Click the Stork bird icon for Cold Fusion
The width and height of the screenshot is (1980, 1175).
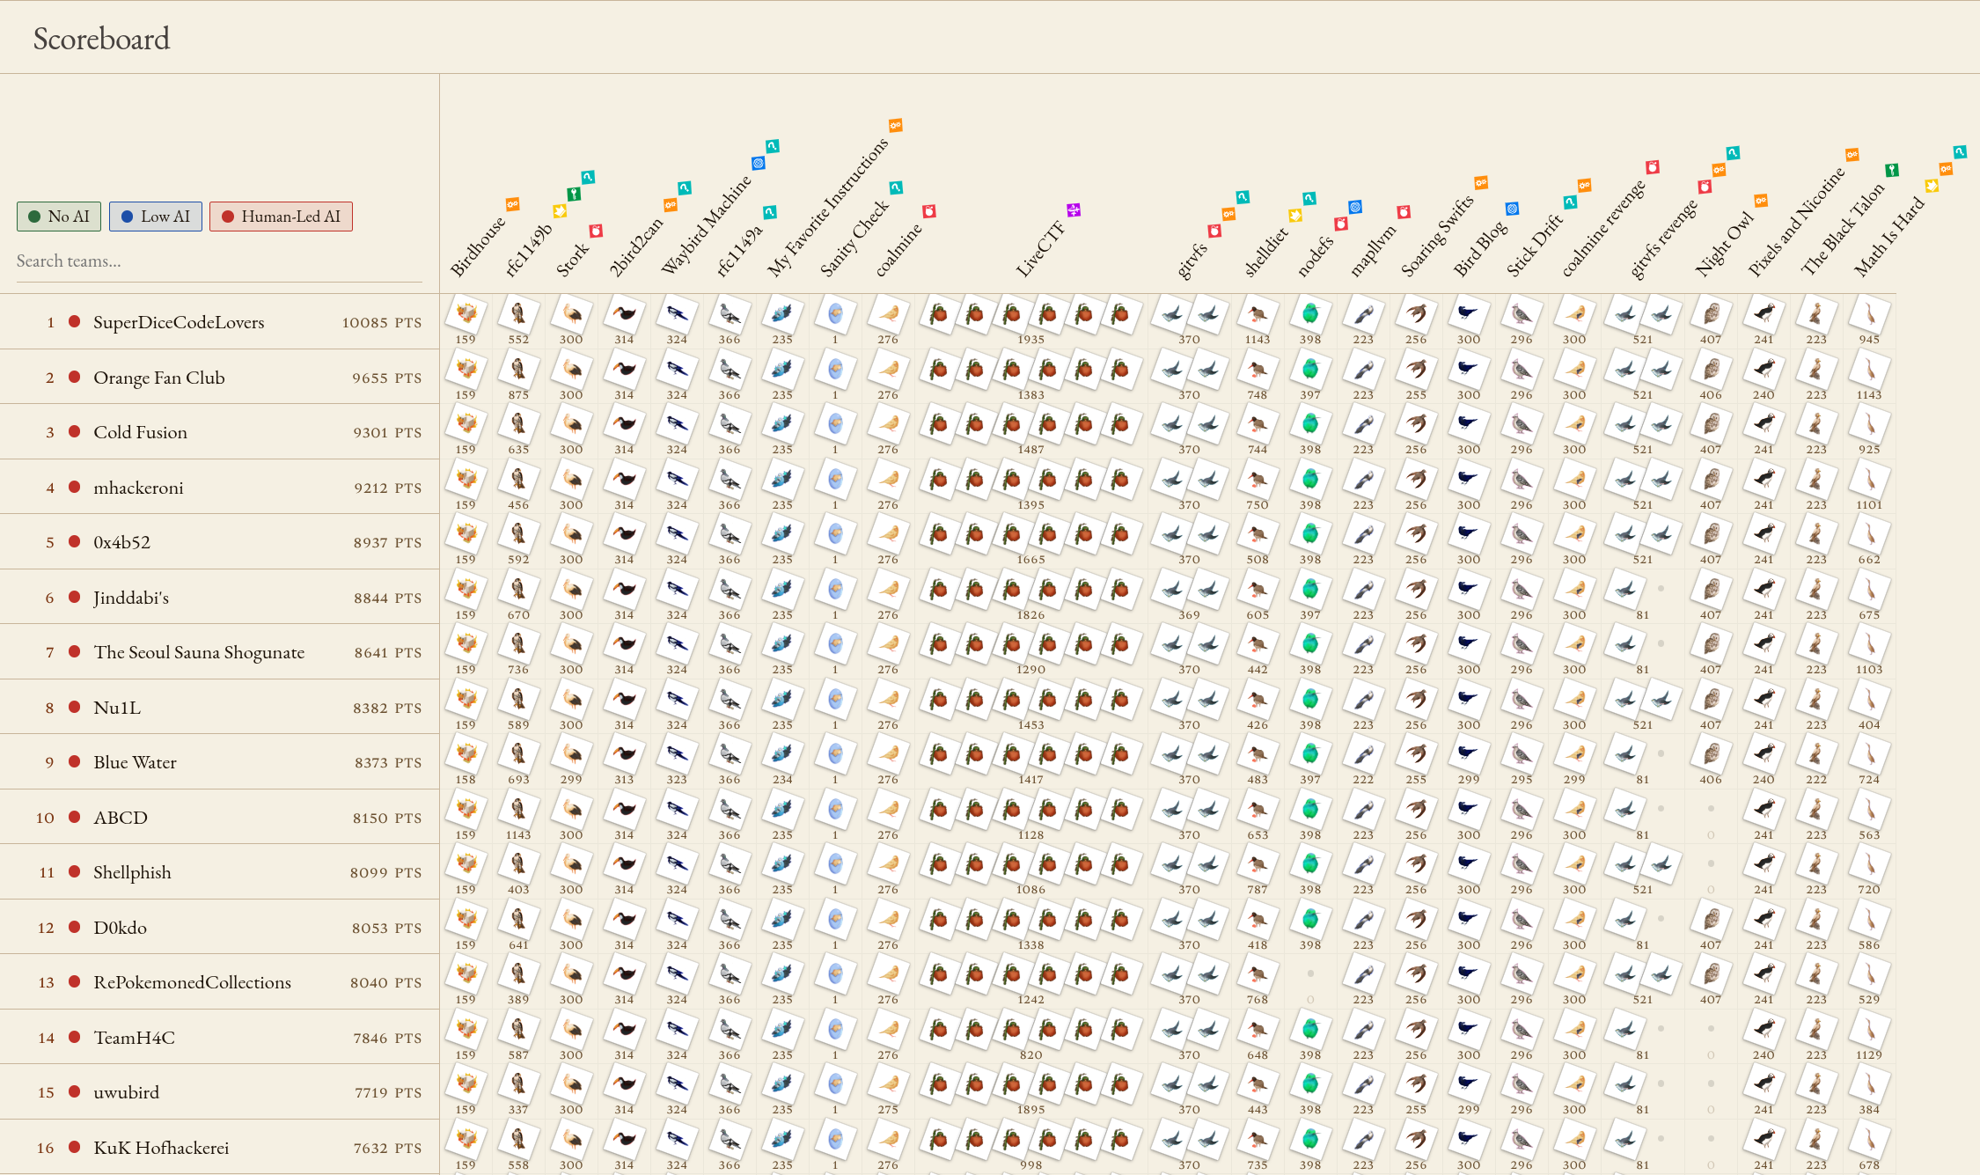point(571,424)
